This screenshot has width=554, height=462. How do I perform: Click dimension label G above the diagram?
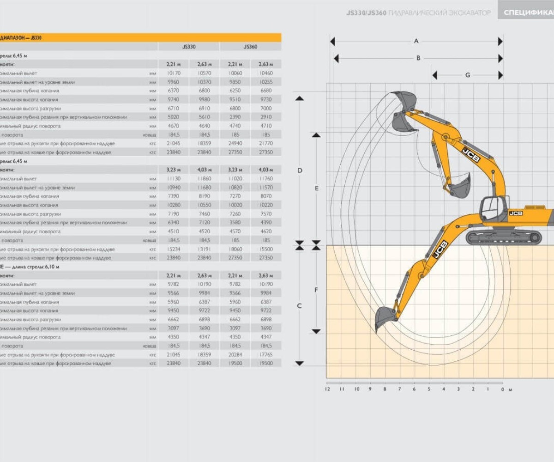tap(468, 75)
